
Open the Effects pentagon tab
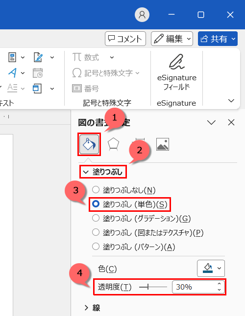113,144
